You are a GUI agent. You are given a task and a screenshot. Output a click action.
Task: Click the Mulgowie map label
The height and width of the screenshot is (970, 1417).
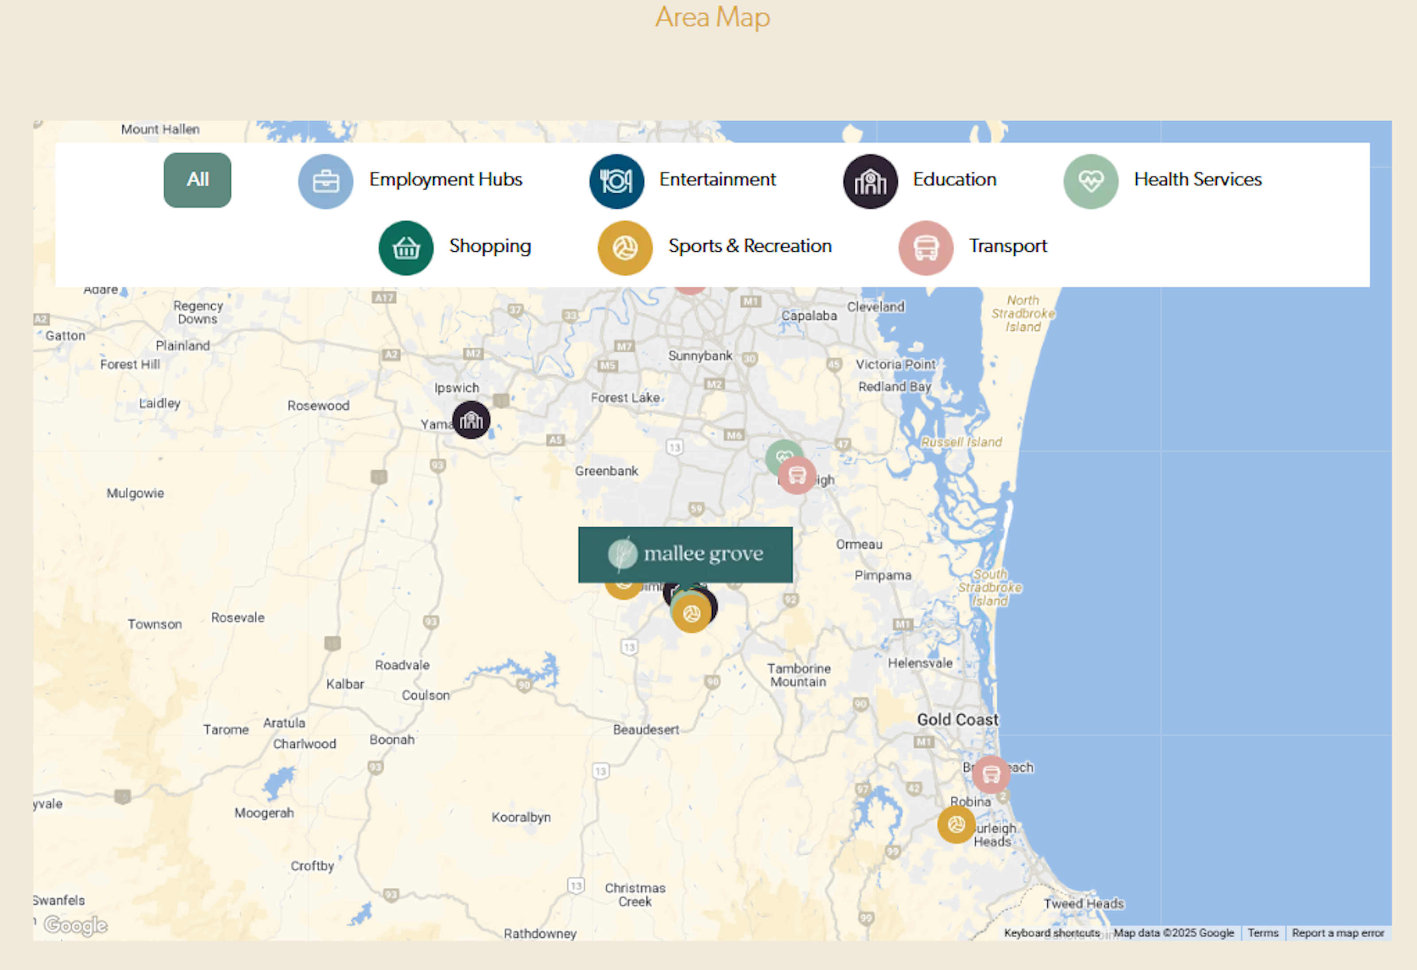coord(136,493)
